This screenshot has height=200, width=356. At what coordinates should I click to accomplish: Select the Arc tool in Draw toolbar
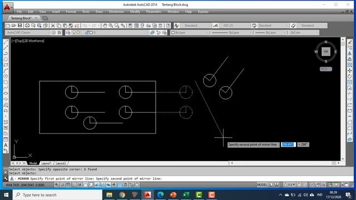(6, 71)
